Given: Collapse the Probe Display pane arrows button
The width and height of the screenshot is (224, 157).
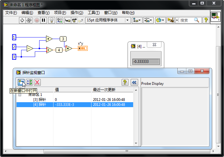Looking at the screenshot, I should click(134, 82).
